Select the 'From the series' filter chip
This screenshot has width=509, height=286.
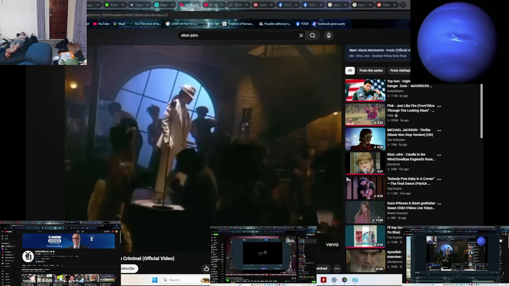point(371,70)
